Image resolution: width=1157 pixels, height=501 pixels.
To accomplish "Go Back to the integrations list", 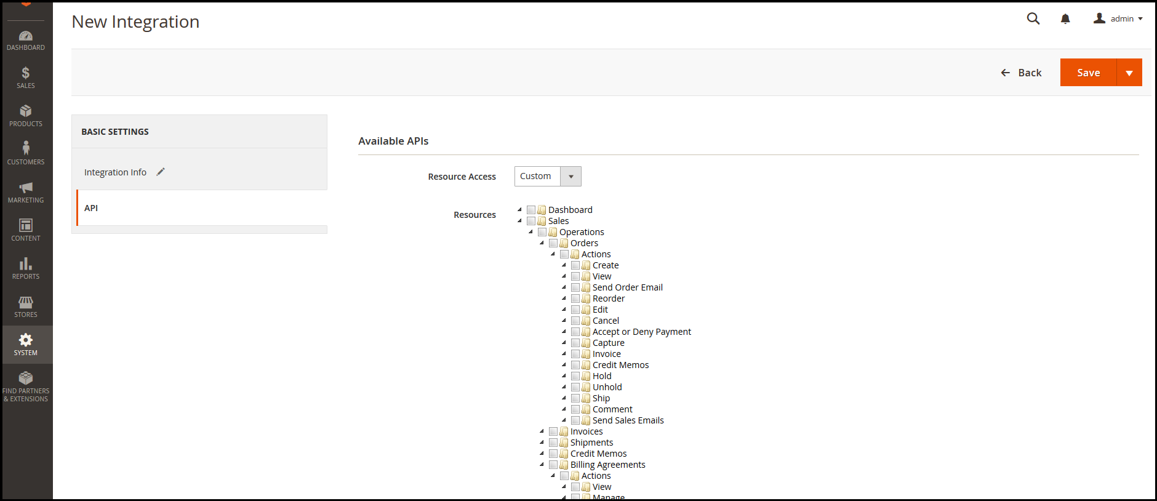I will [1021, 73].
